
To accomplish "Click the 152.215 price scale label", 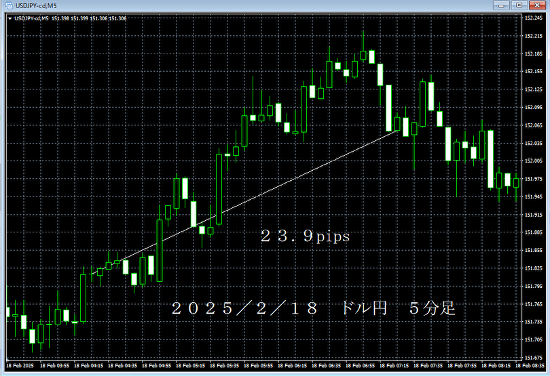I will coord(533,36).
